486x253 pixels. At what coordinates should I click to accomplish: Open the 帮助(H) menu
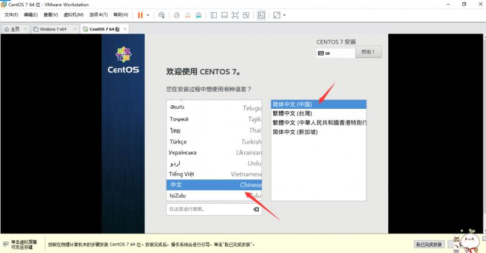click(120, 15)
